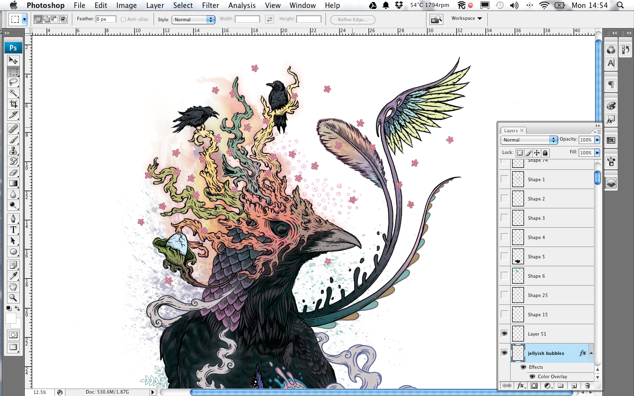Open the Layer menu

[x=155, y=5]
